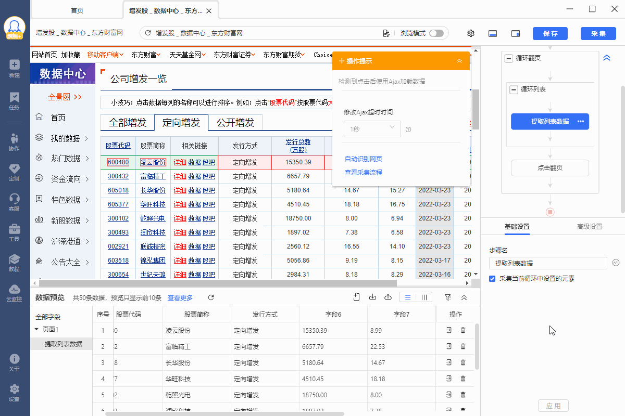Open the 任务 (Tasks) sidebar icon
Image resolution: width=625 pixels, height=416 pixels.
(x=15, y=100)
